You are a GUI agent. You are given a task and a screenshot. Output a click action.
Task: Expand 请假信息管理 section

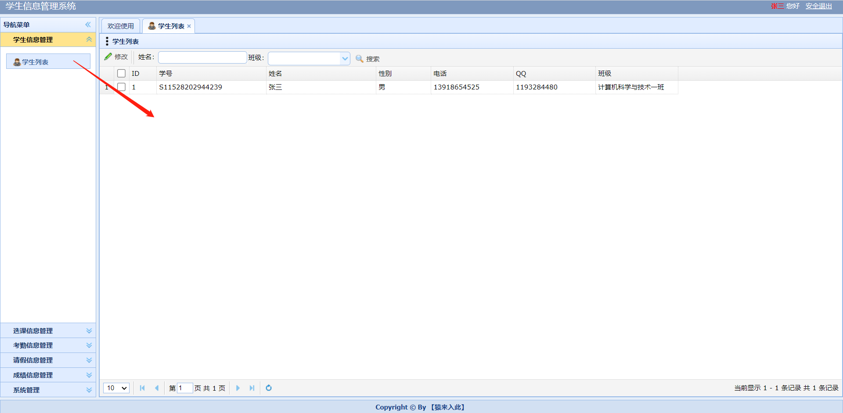point(48,360)
